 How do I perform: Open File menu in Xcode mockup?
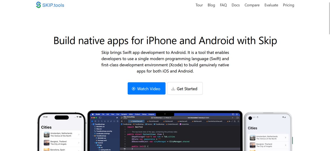(103, 114)
